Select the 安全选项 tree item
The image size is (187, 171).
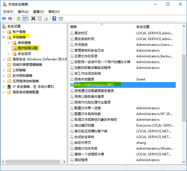(24, 54)
